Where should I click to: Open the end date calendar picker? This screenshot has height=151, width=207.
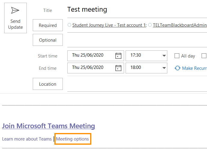pos(118,68)
